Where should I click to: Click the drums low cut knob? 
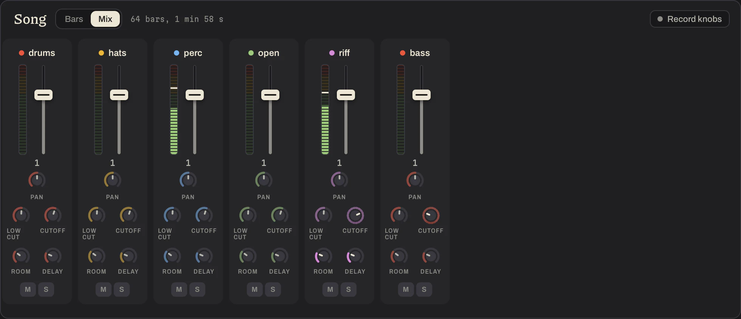21,215
